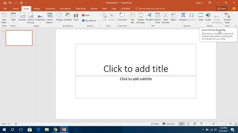Save the presentation from Quick Access Toolbar
This screenshot has height=133, width=238.
(5, 3)
